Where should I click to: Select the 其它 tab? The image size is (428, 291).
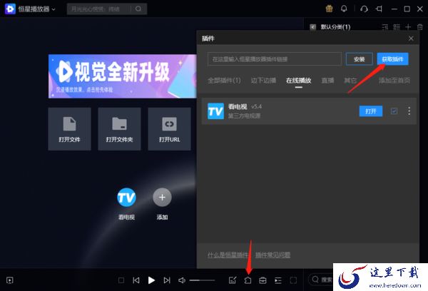coord(350,81)
